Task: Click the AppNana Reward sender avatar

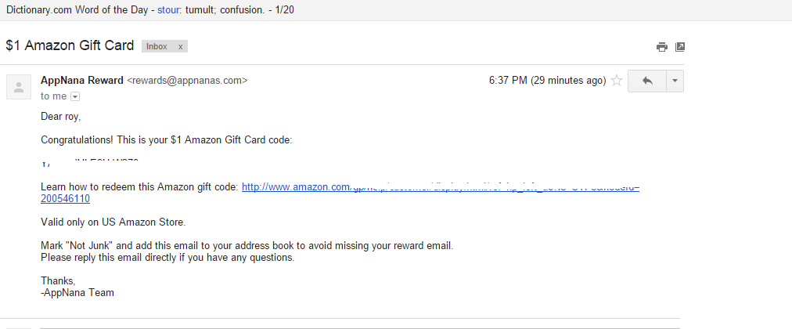Action: pyautogui.click(x=17, y=87)
